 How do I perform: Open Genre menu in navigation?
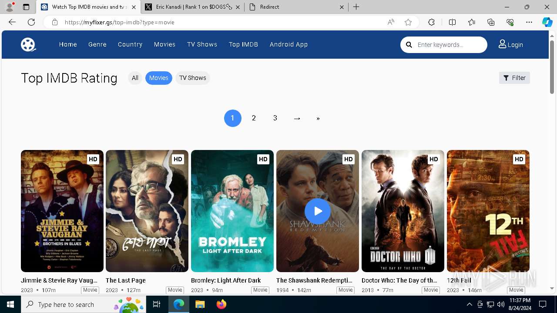coord(97,44)
